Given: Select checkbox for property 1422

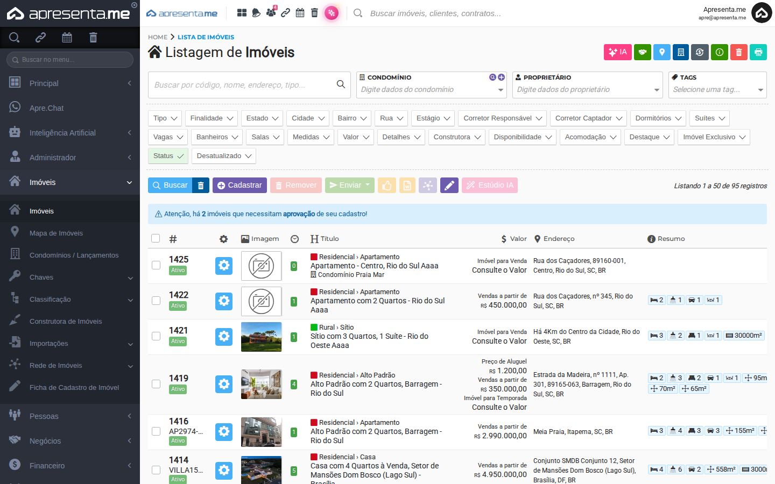Looking at the screenshot, I should [x=156, y=301].
